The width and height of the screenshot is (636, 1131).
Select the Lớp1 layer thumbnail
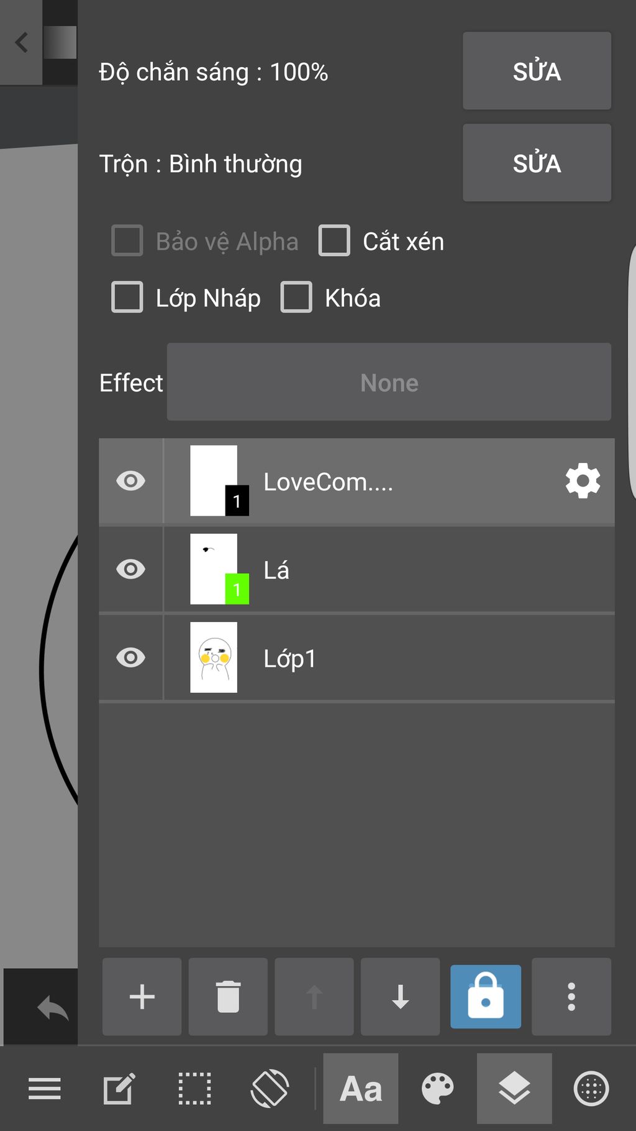click(x=214, y=657)
